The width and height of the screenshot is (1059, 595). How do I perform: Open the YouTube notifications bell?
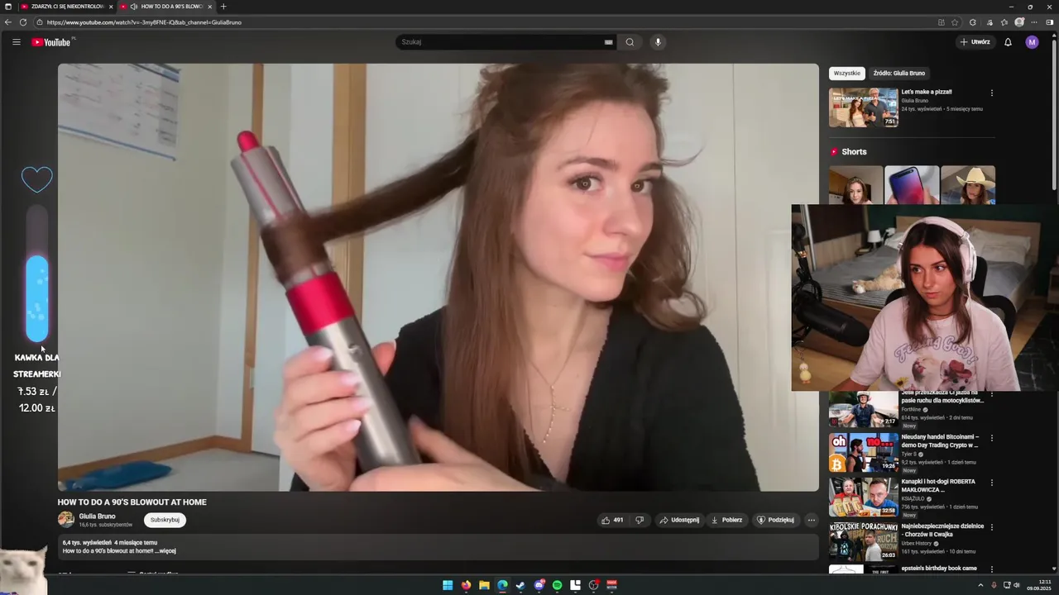[x=1008, y=42]
